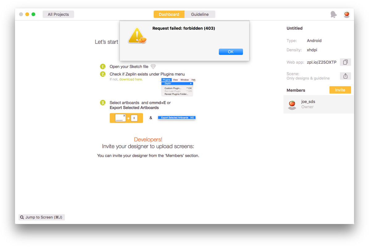Image resolution: width=369 pixels, height=247 pixels.
Task: Click the Scene share icon
Action: click(345, 76)
